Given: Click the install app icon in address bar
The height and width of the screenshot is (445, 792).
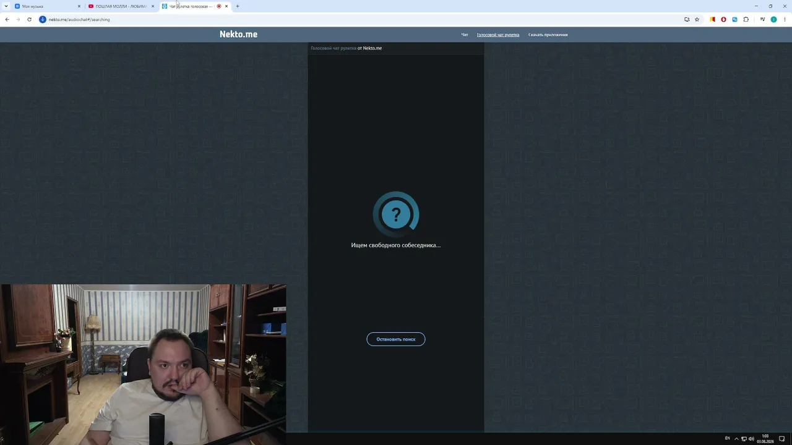Looking at the screenshot, I should coord(687,19).
